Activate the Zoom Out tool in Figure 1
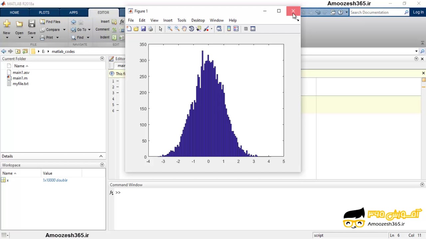Screen dimensions: 426x239 pyautogui.click(x=177, y=29)
